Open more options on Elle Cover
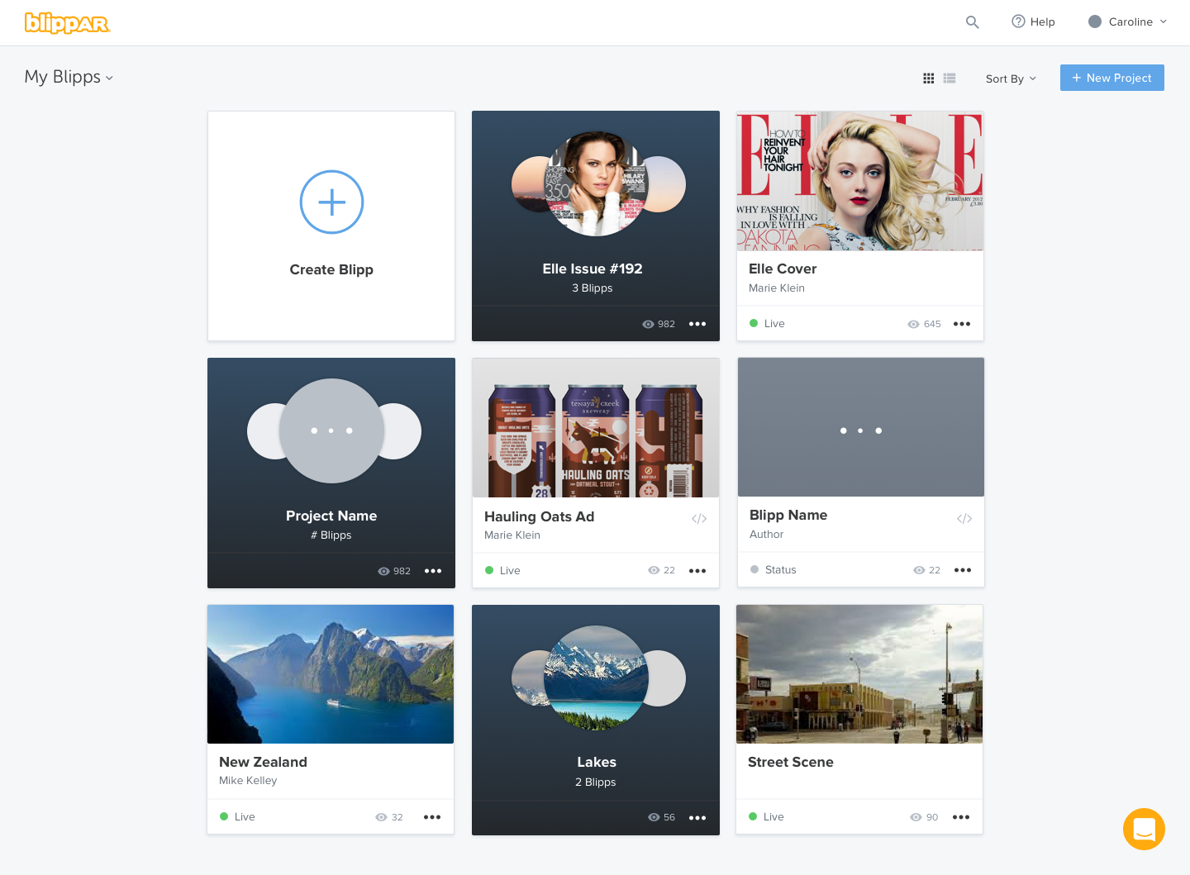 [x=962, y=324]
